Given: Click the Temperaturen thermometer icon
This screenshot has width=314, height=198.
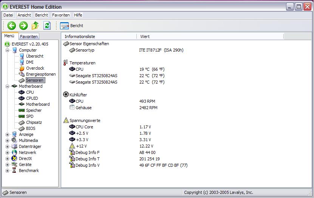Looking at the screenshot, I should [x=65, y=63].
